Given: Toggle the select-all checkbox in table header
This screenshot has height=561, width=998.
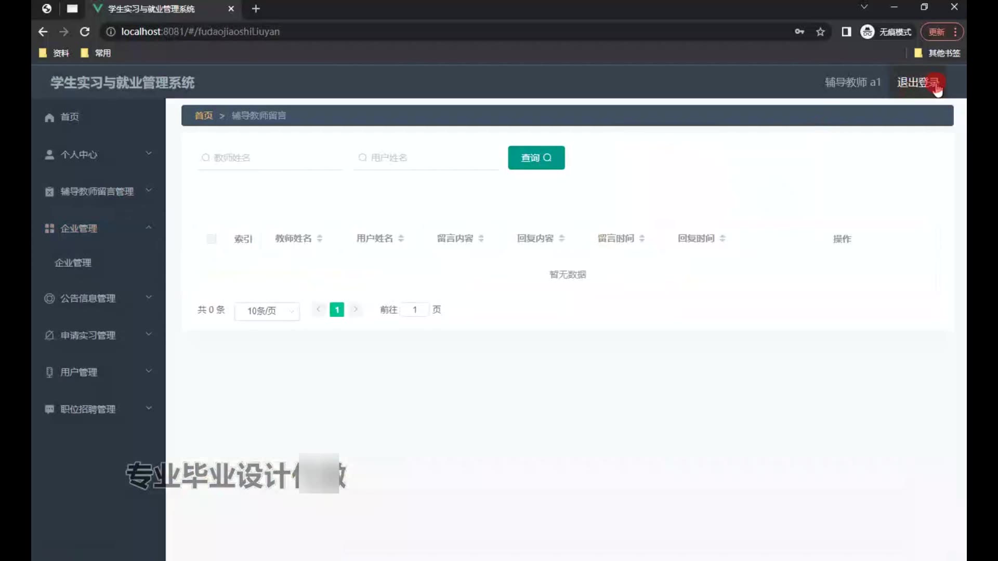Looking at the screenshot, I should tap(211, 239).
